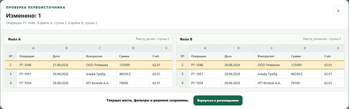Click account 62.01 for PT-1048 in Файл A

[x=161, y=65]
